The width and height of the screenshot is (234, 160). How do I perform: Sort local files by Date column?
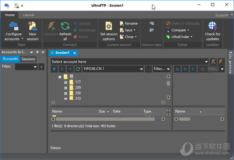point(126,111)
